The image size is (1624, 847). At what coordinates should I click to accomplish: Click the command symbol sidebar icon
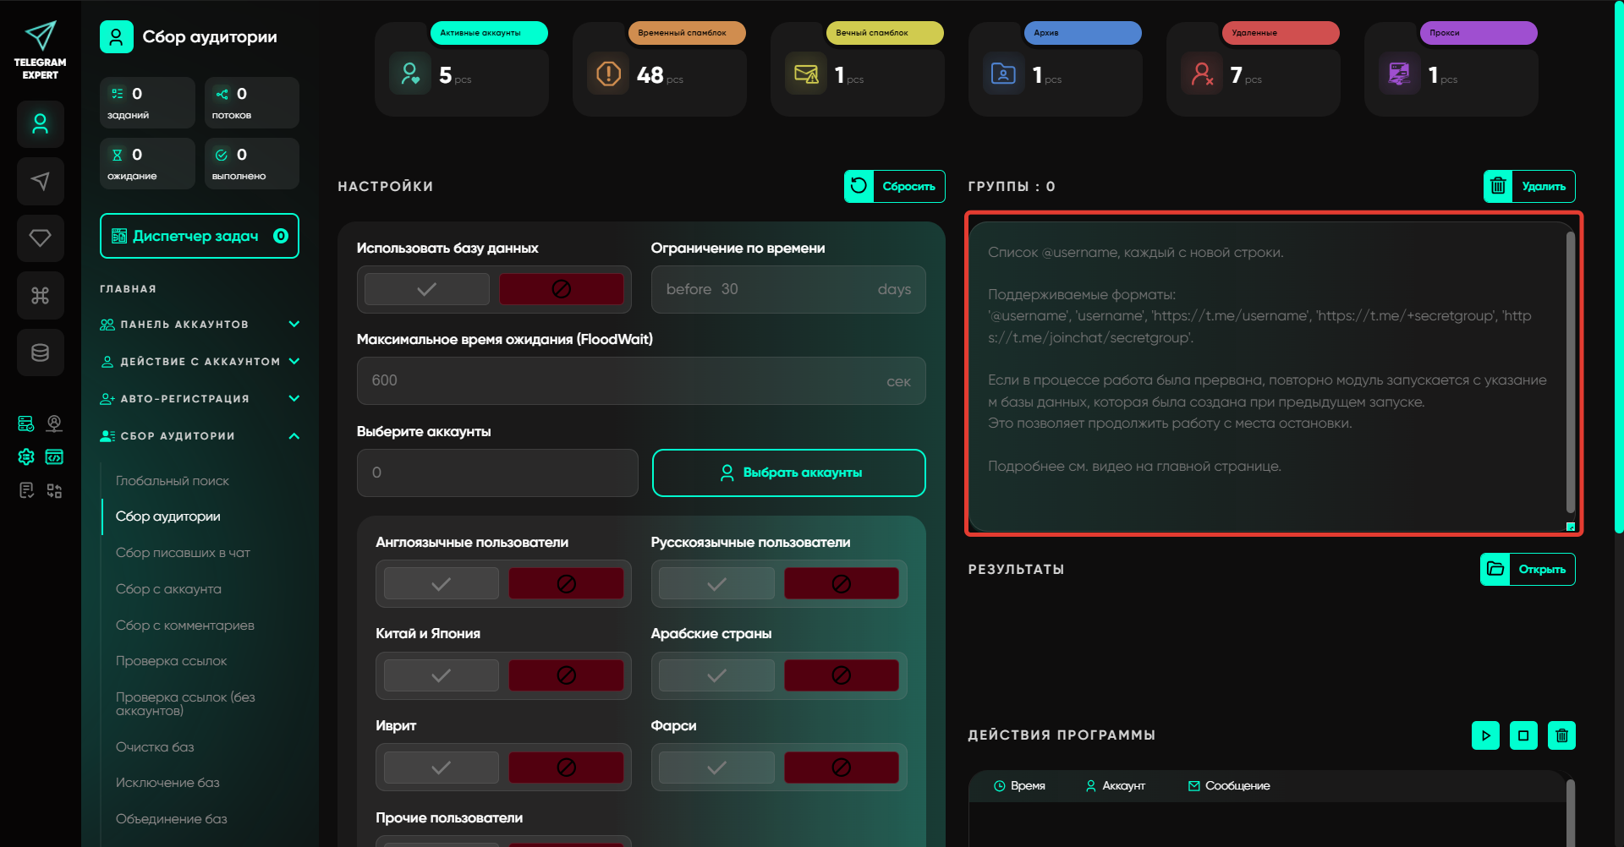point(40,295)
